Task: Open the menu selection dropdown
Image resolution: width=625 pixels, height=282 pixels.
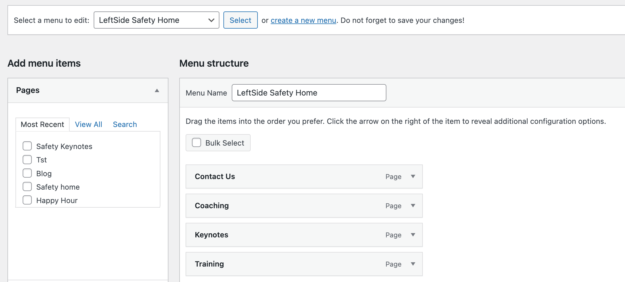Action: [x=156, y=20]
